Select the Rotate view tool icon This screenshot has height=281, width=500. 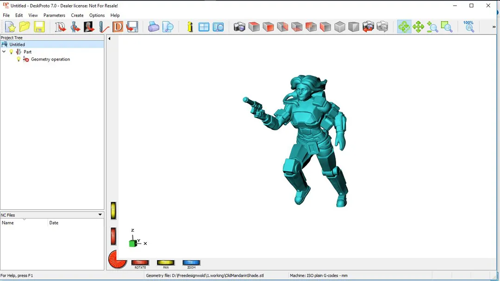pos(404,27)
